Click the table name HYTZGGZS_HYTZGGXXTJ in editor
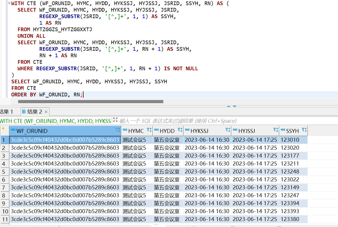Screen dimensions: 338x227 tap(63, 29)
